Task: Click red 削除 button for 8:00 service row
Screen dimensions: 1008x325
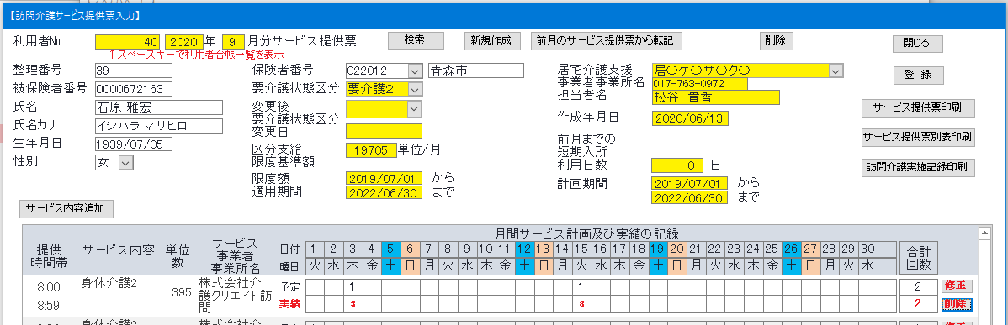Action: pyautogui.click(x=957, y=304)
